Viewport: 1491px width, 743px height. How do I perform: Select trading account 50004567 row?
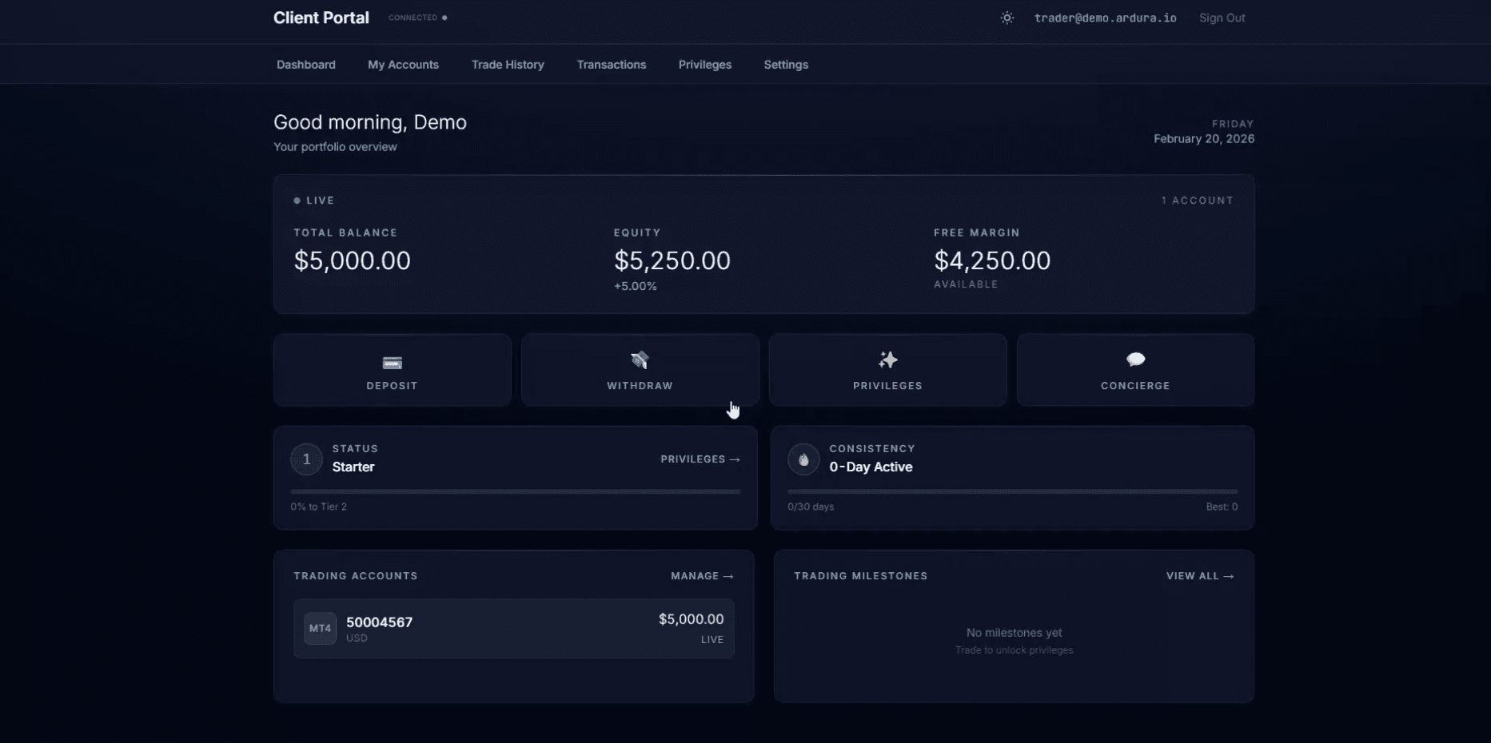point(513,629)
